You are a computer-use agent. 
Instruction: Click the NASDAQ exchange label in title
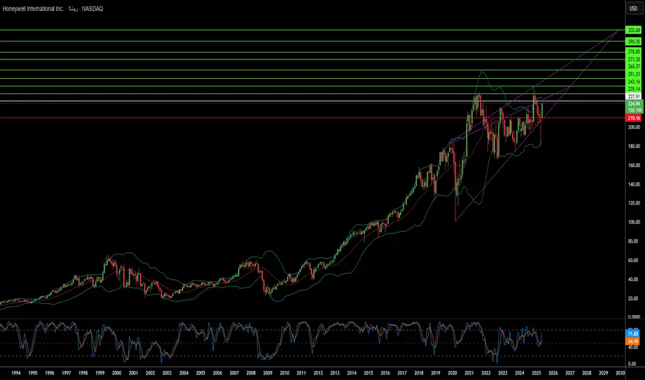click(93, 8)
